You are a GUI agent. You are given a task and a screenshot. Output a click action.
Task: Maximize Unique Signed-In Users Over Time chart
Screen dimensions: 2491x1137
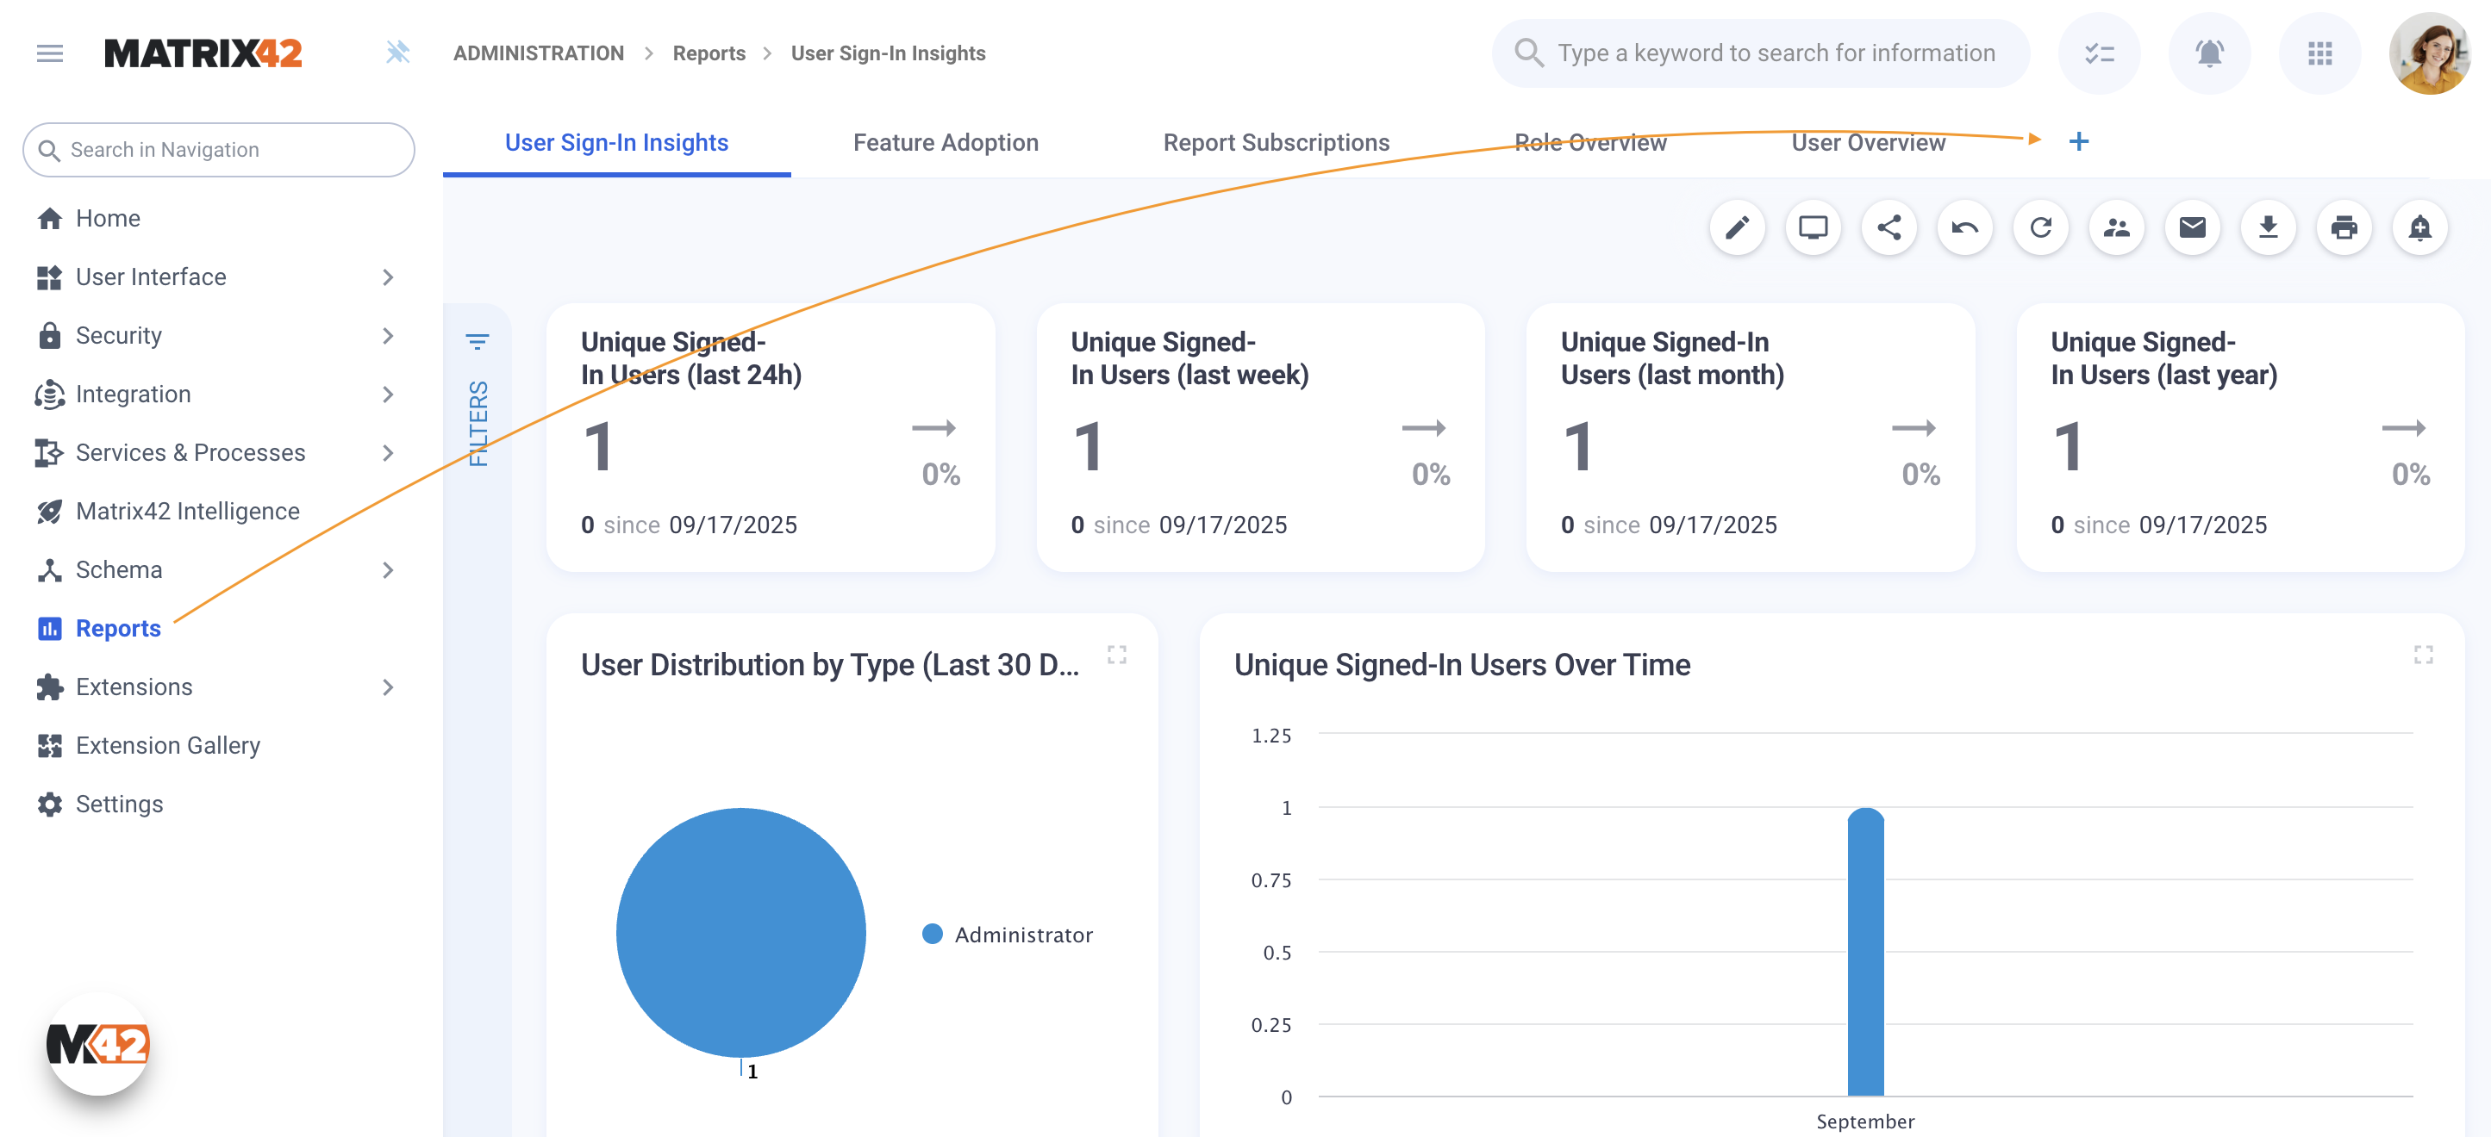[x=2422, y=655]
